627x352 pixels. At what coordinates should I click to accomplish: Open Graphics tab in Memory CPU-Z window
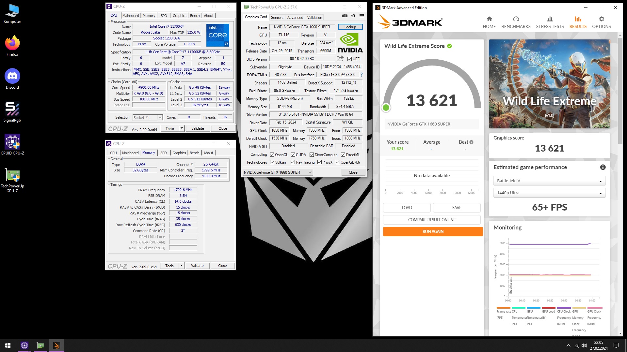[179, 153]
